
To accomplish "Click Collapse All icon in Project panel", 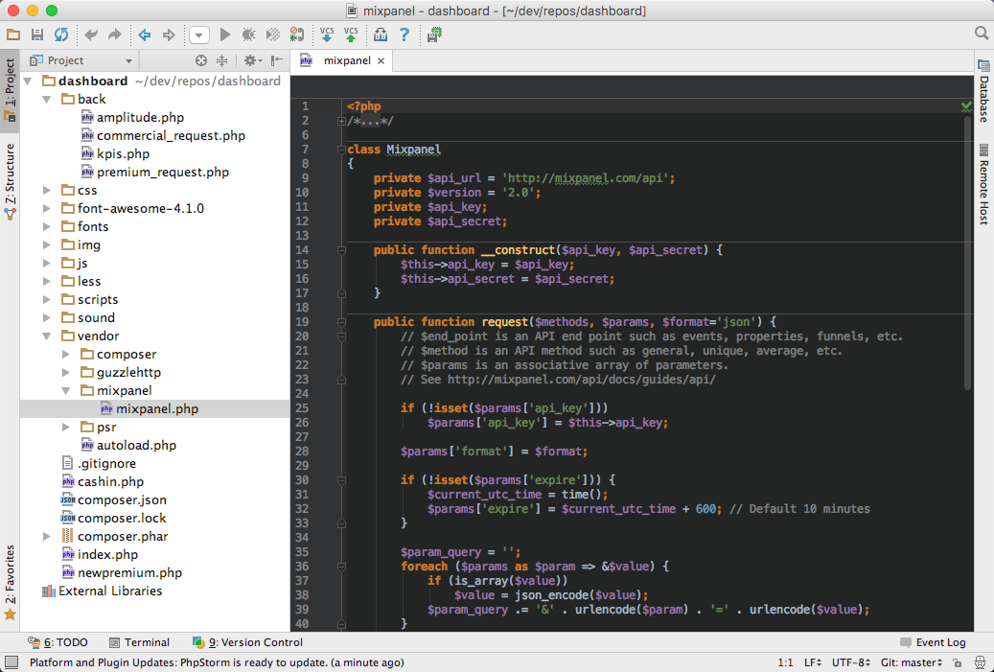I will point(221,60).
